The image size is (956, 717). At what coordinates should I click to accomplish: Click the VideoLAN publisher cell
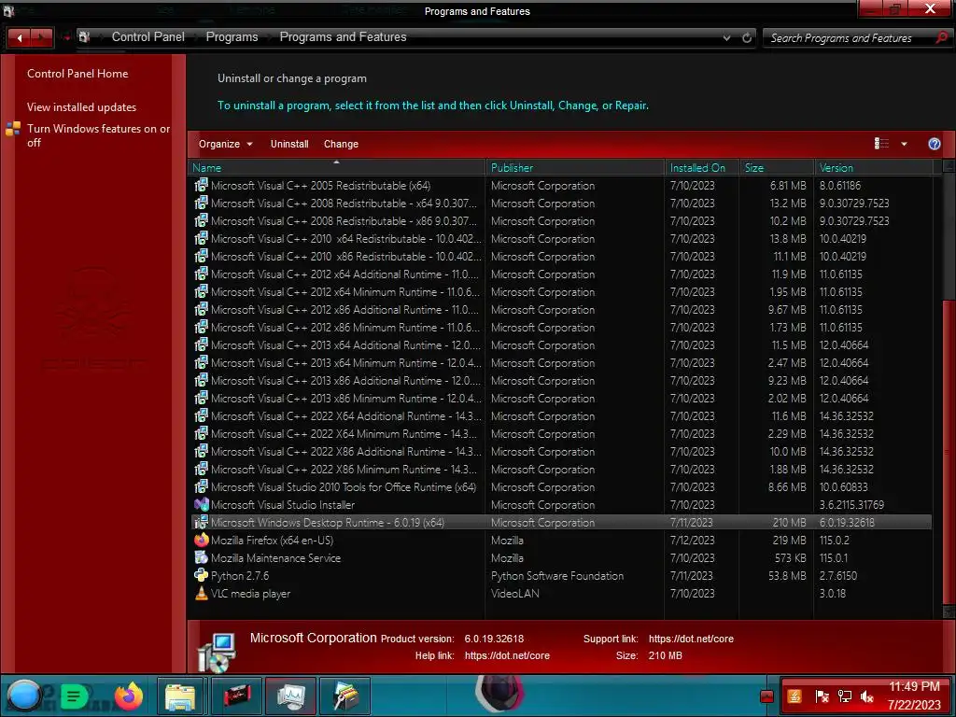pyautogui.click(x=515, y=593)
